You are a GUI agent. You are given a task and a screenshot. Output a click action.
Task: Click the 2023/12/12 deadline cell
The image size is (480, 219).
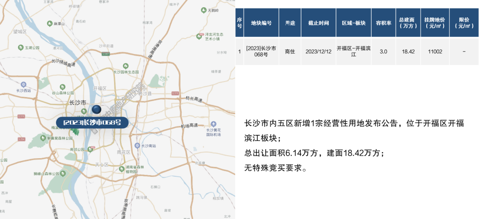coord(319,51)
